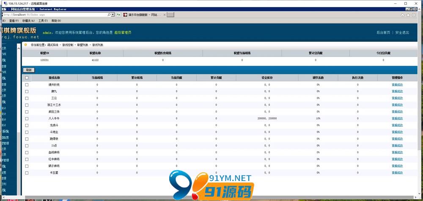
Task: Check the box for 牌九
Action: pyautogui.click(x=26, y=91)
